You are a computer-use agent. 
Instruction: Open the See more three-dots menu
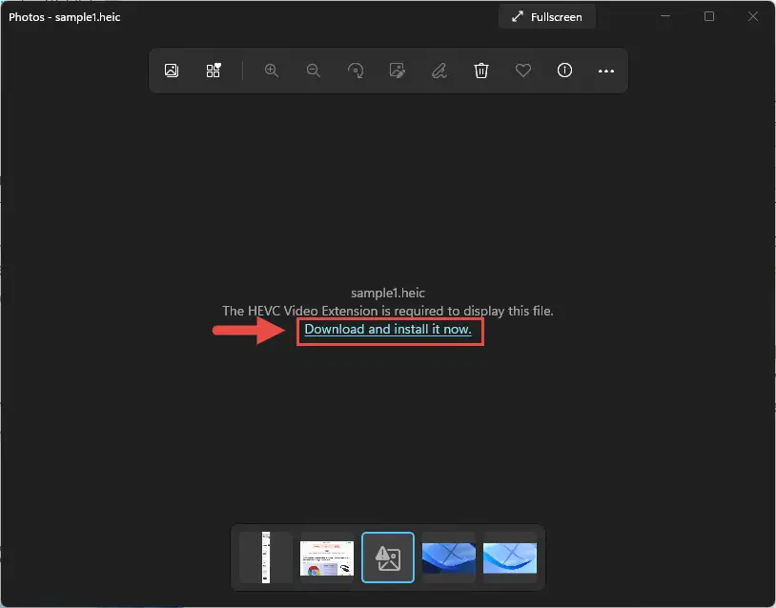tap(606, 71)
